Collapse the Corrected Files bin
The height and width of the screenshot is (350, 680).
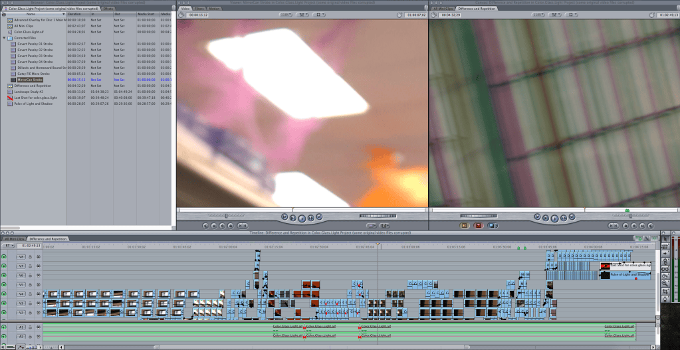5,38
